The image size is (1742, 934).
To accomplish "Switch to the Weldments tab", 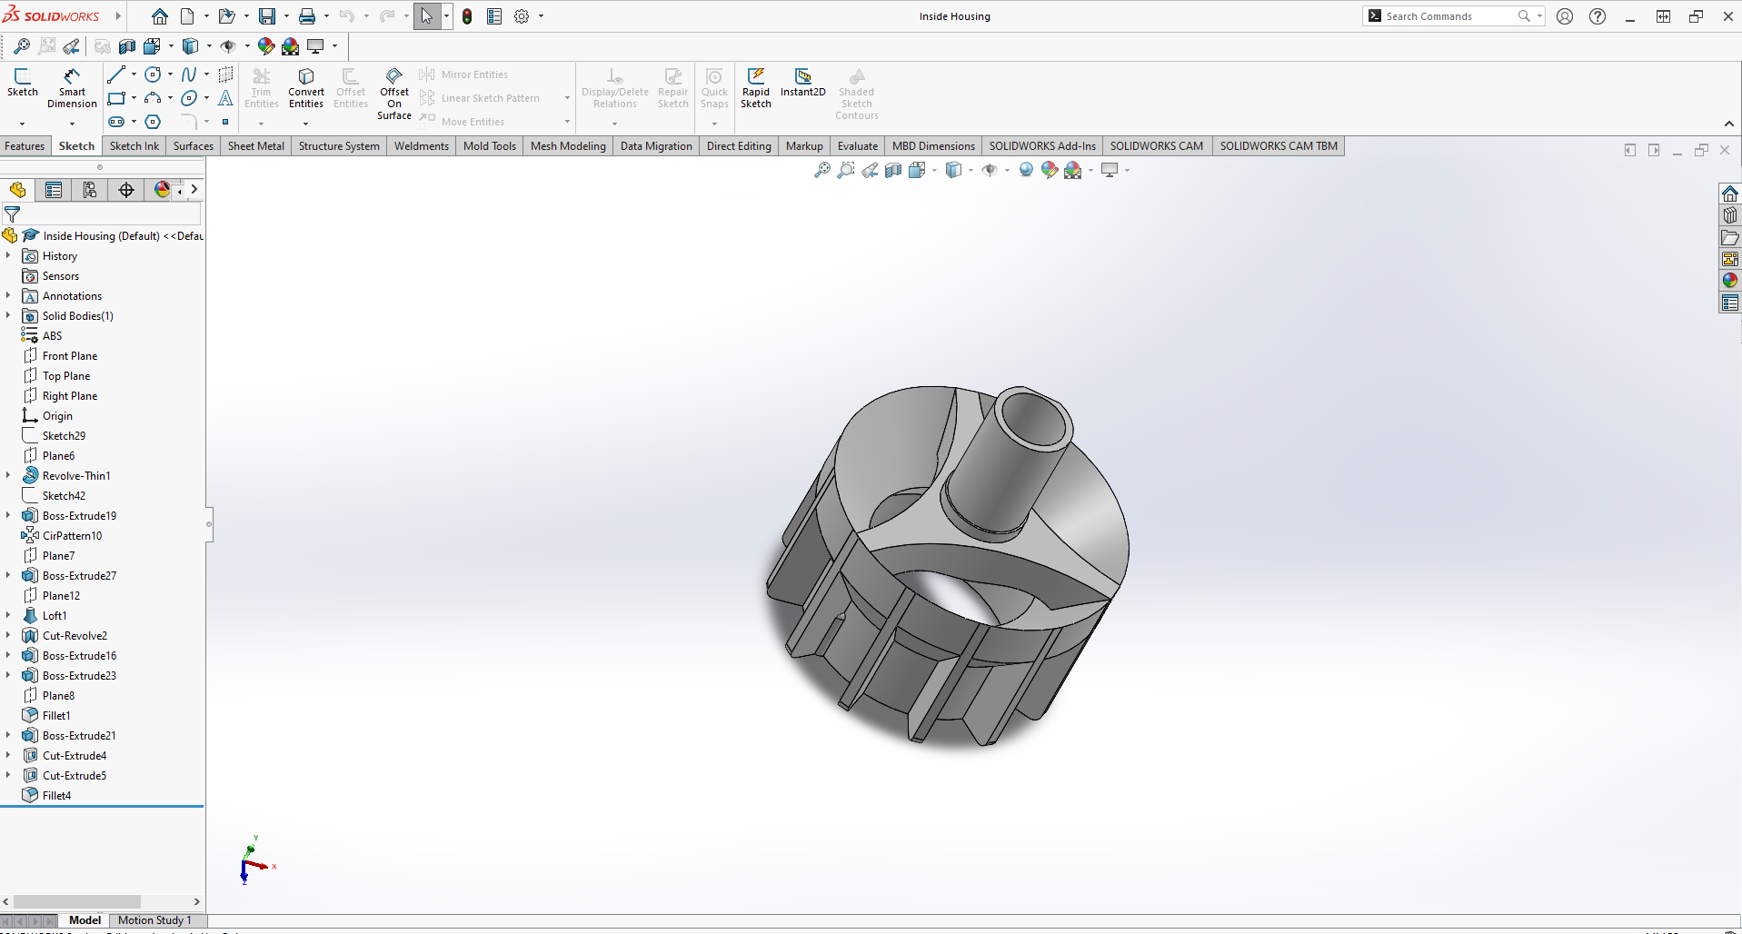I will [422, 146].
